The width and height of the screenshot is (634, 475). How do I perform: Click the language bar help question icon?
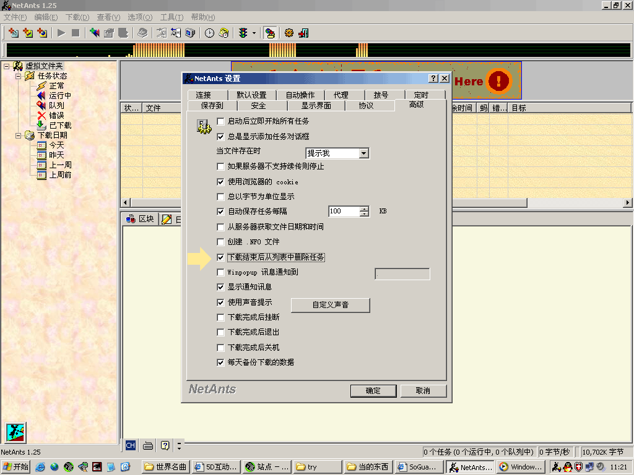coord(165,445)
